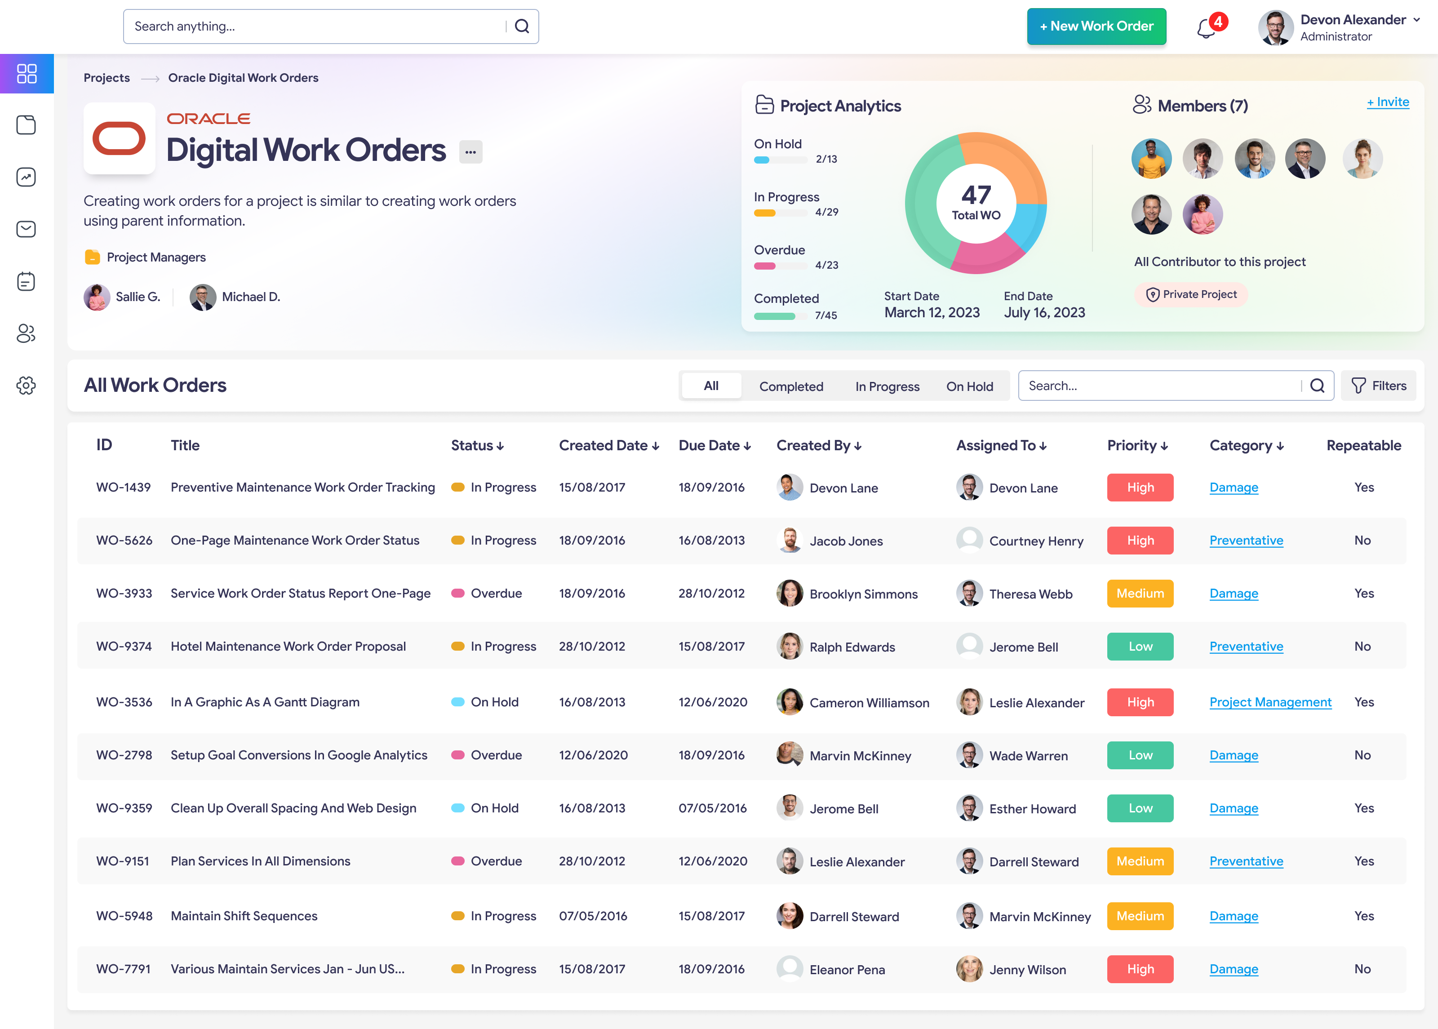Image resolution: width=1438 pixels, height=1029 pixels.
Task: Open the Project Management category link
Action: point(1270,702)
